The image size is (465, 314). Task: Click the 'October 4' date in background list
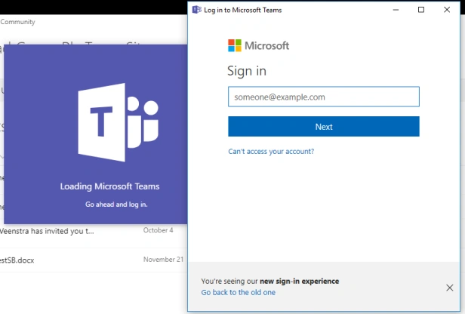tap(158, 230)
